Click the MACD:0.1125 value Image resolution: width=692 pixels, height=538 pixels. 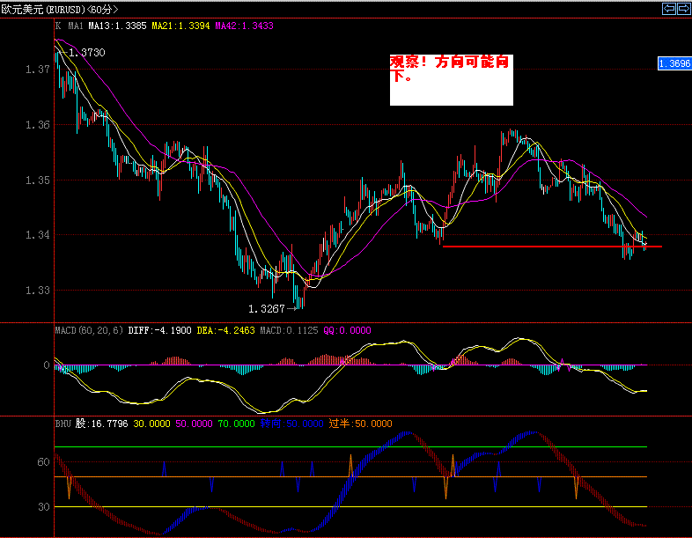(x=289, y=330)
